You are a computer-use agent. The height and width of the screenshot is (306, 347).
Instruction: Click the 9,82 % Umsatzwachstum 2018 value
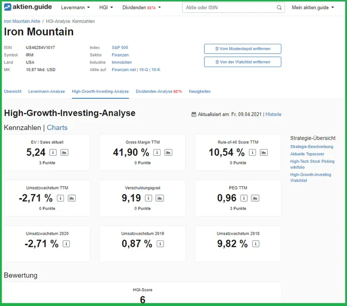[x=232, y=244]
